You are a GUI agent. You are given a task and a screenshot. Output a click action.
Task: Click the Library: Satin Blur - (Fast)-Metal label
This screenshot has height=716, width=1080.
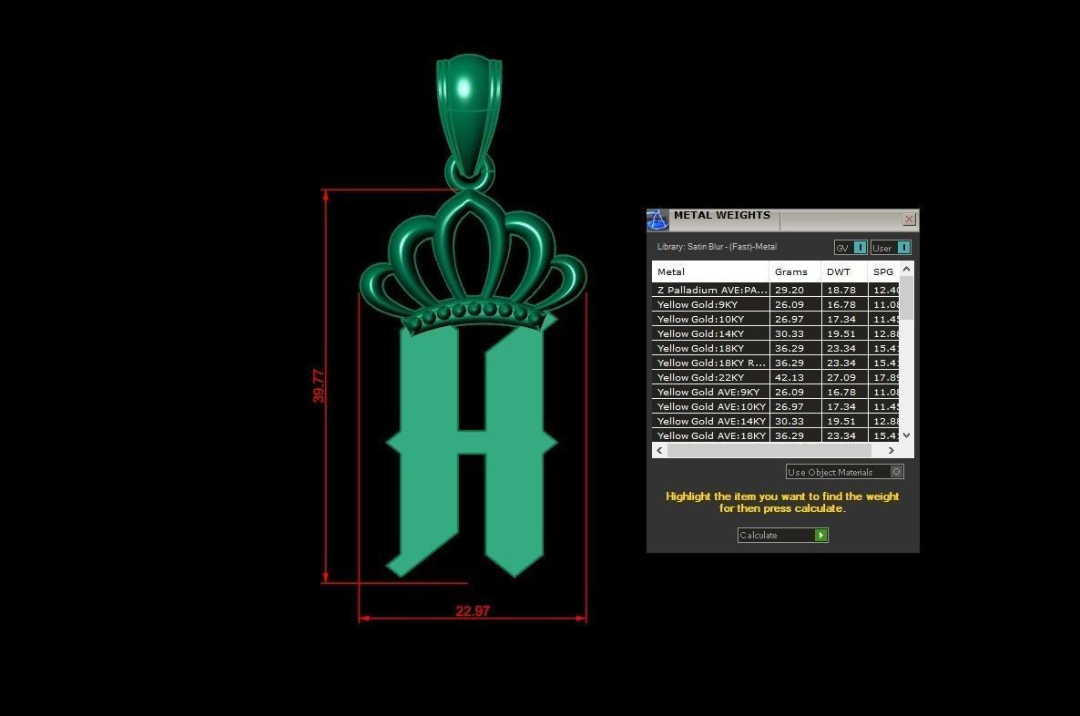pos(717,247)
